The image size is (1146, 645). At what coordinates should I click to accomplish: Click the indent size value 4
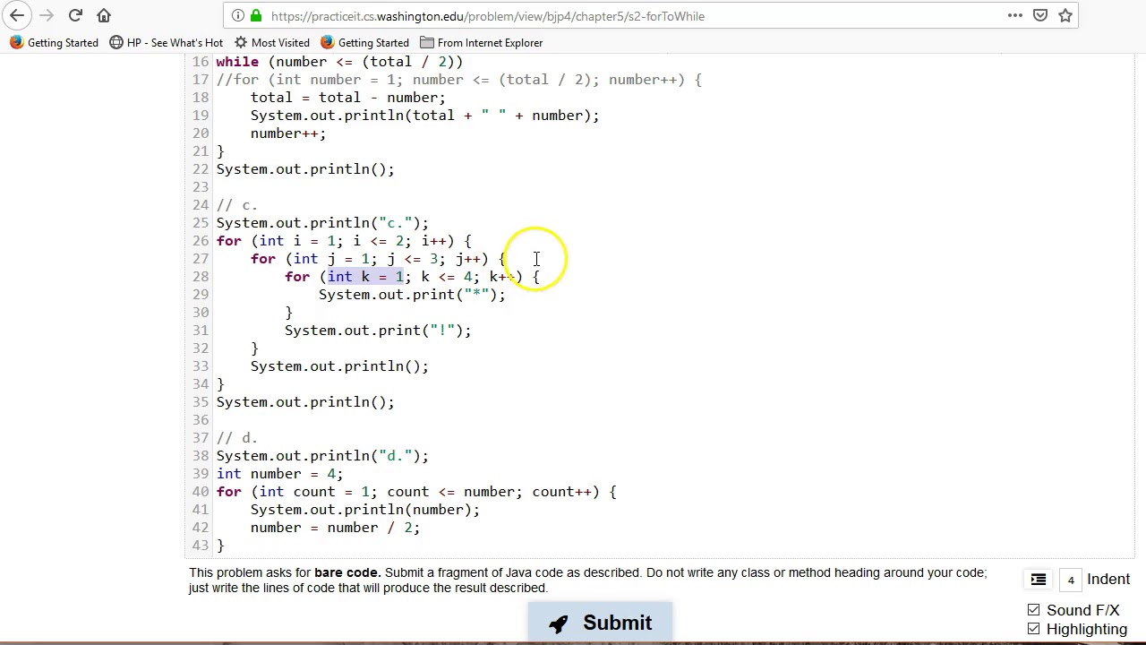click(x=1070, y=580)
